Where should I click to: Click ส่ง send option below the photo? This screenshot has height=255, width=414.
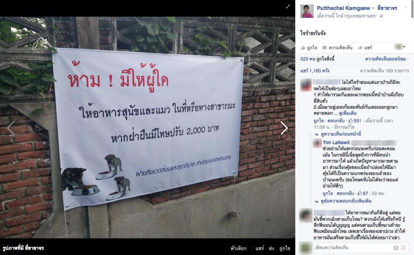coord(272,248)
